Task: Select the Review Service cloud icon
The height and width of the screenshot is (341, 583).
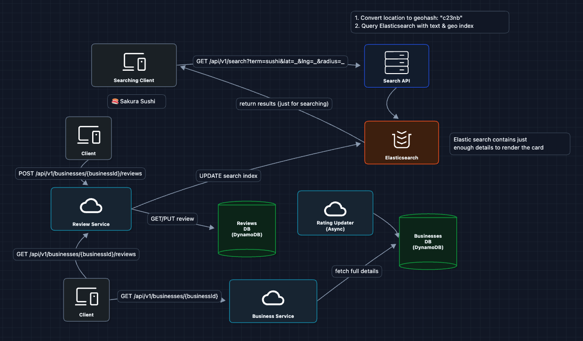Action: 91,205
